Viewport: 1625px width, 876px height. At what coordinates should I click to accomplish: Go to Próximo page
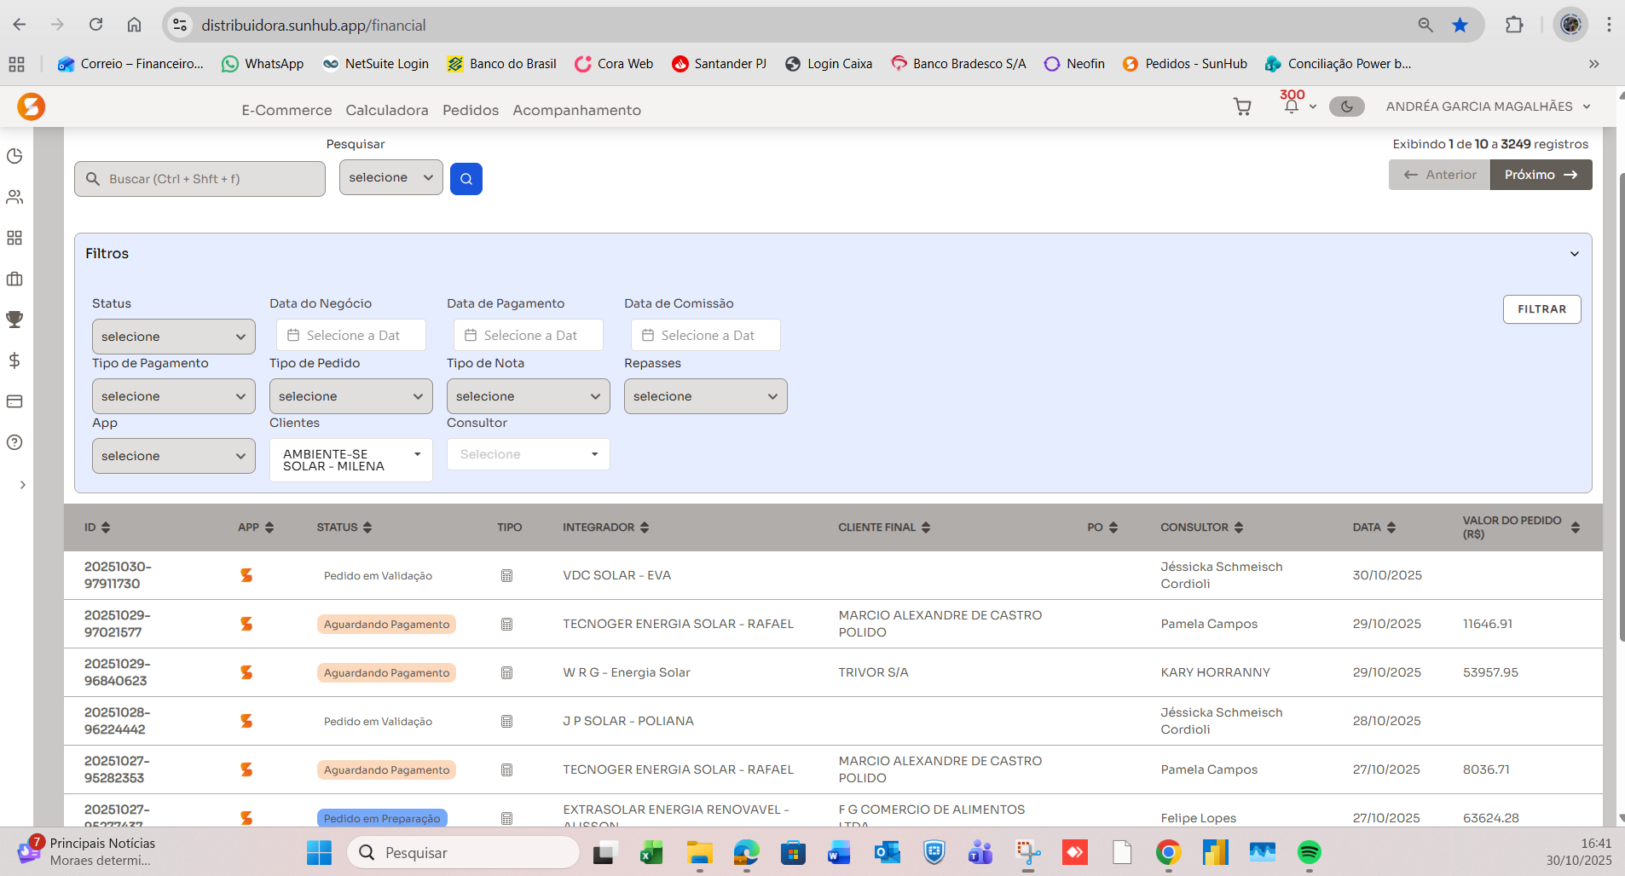[1540, 175]
